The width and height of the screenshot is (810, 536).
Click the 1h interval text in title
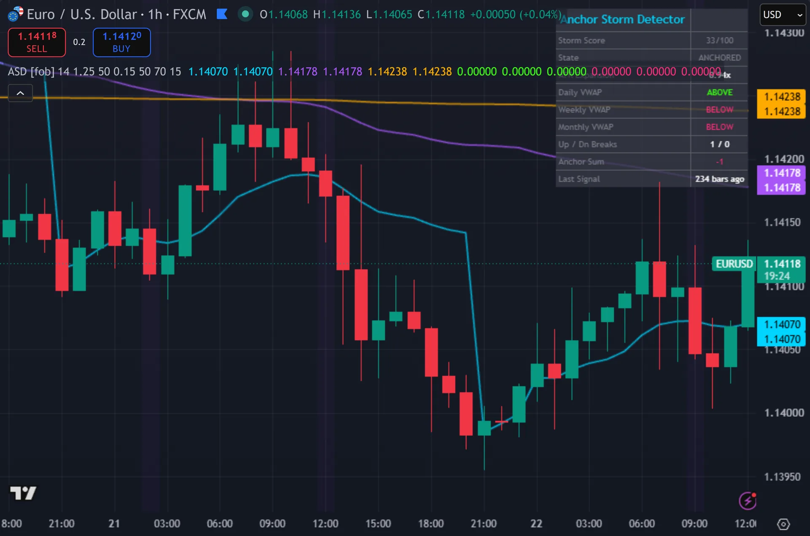click(x=155, y=15)
